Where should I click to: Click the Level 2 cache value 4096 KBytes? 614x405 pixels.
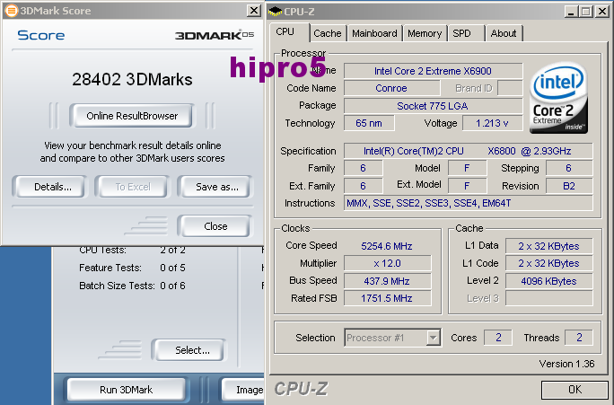(x=548, y=281)
